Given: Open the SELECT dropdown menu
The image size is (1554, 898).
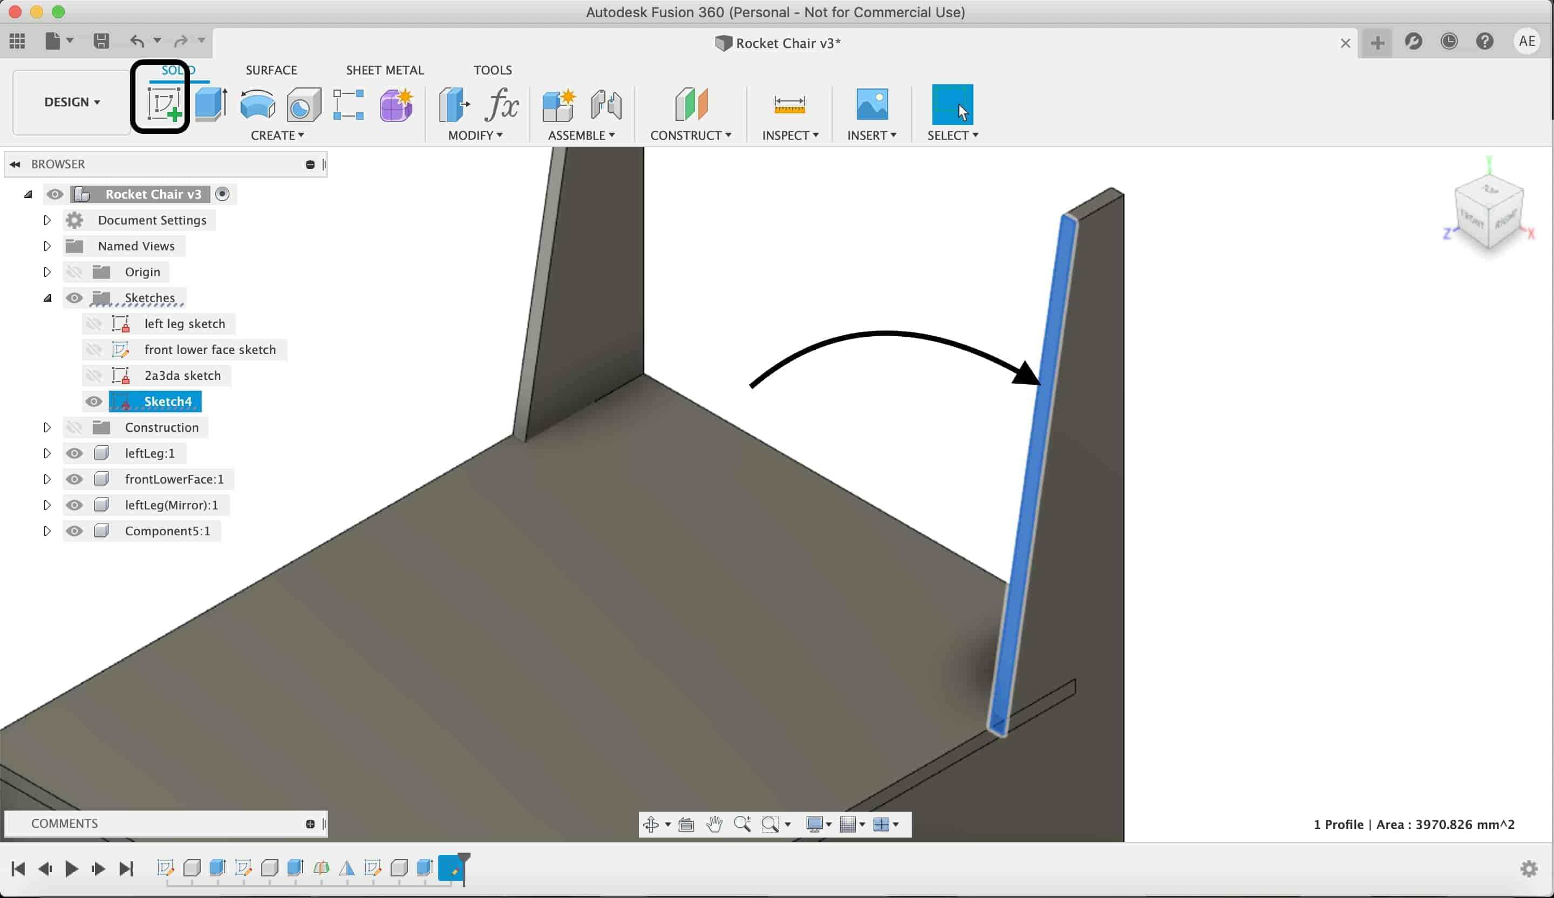Looking at the screenshot, I should (x=953, y=135).
